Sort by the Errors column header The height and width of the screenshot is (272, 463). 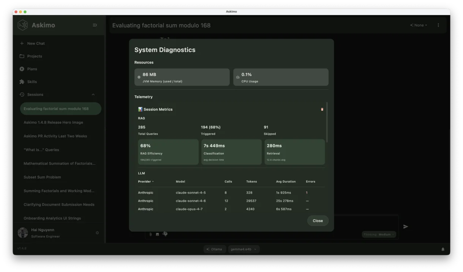point(311,181)
